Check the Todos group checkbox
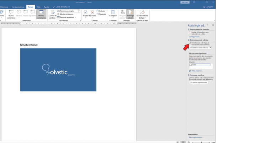This screenshot has height=143, width=265. point(190,65)
